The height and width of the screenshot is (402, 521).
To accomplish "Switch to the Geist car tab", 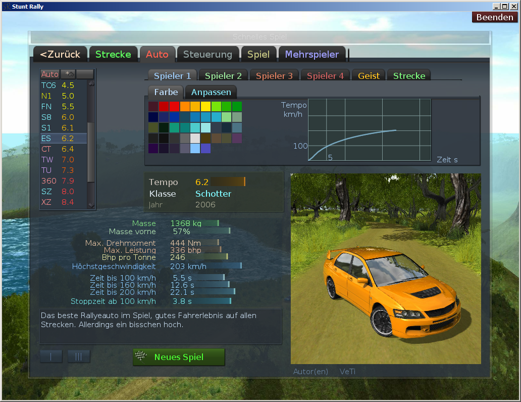I will click(369, 76).
